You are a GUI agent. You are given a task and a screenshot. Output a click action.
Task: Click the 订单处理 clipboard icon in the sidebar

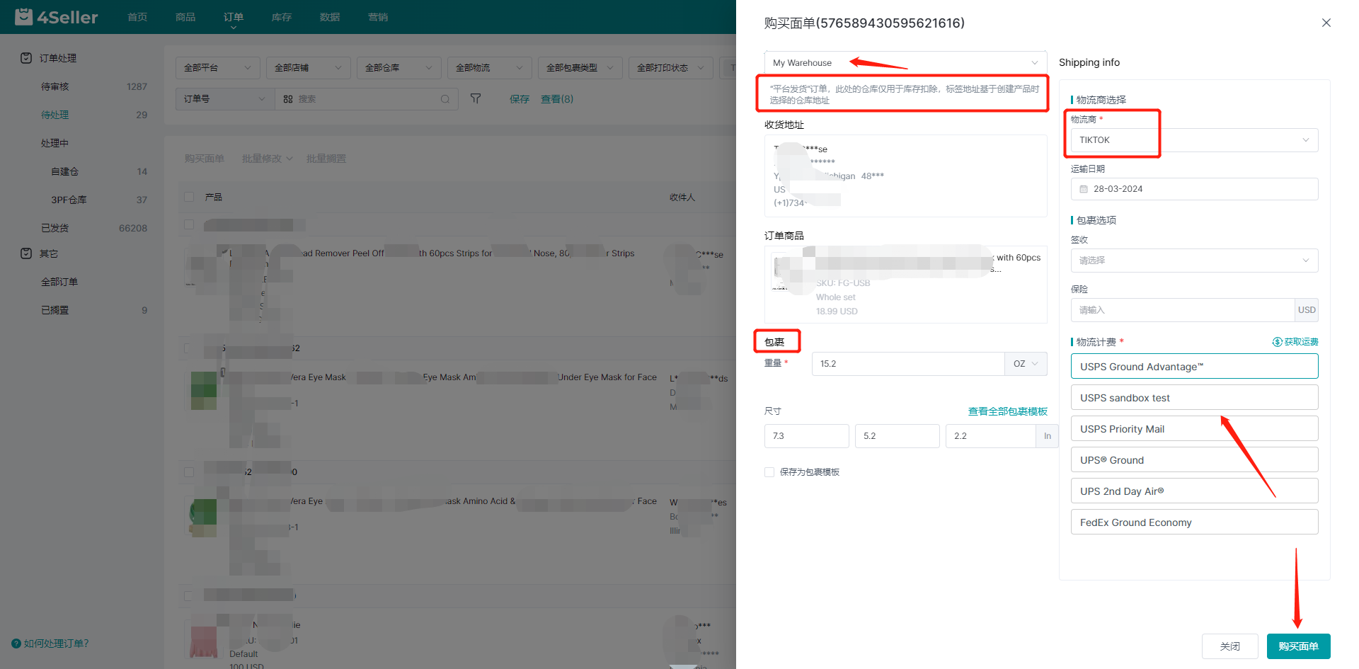coord(26,58)
